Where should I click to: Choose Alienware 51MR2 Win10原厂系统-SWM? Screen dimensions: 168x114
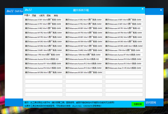(x=84, y=50)
